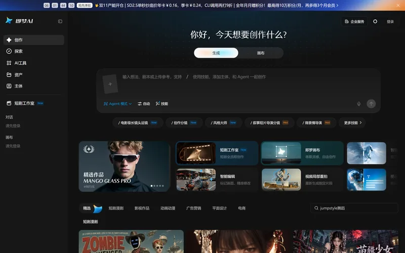Screen dimensions: 405x253
Task: Click the 探索 compass icon
Action: pyautogui.click(x=9, y=51)
